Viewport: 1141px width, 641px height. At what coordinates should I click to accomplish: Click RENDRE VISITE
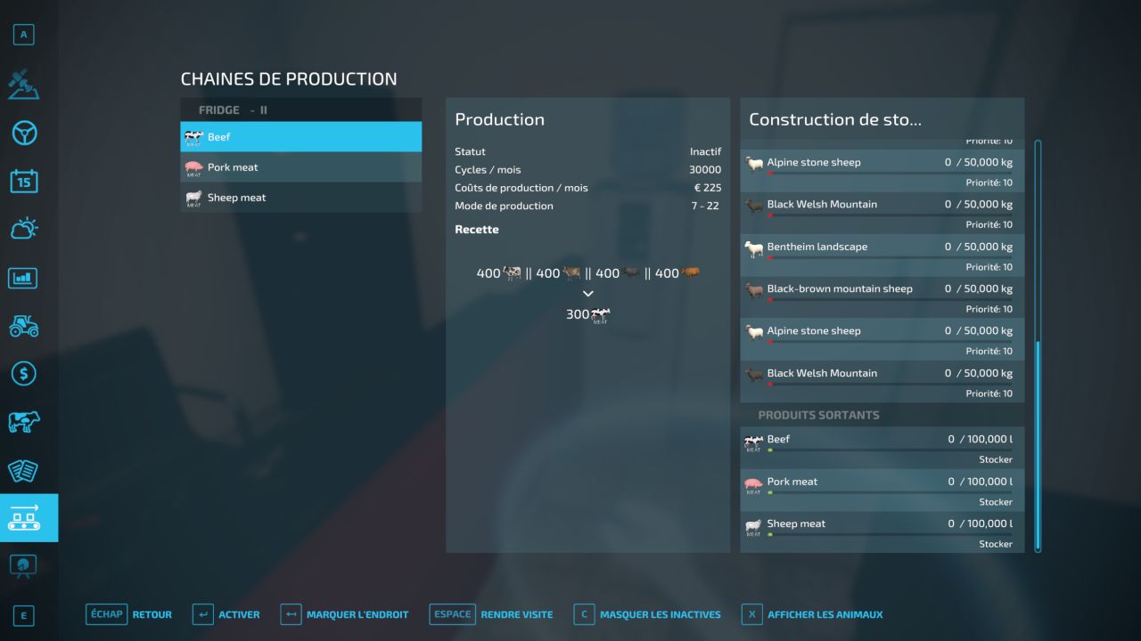tap(517, 614)
